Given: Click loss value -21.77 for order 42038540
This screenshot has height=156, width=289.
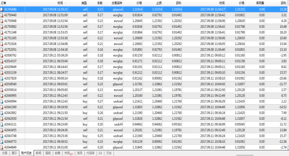Looking at the screenshot, I should click(x=283, y=84).
